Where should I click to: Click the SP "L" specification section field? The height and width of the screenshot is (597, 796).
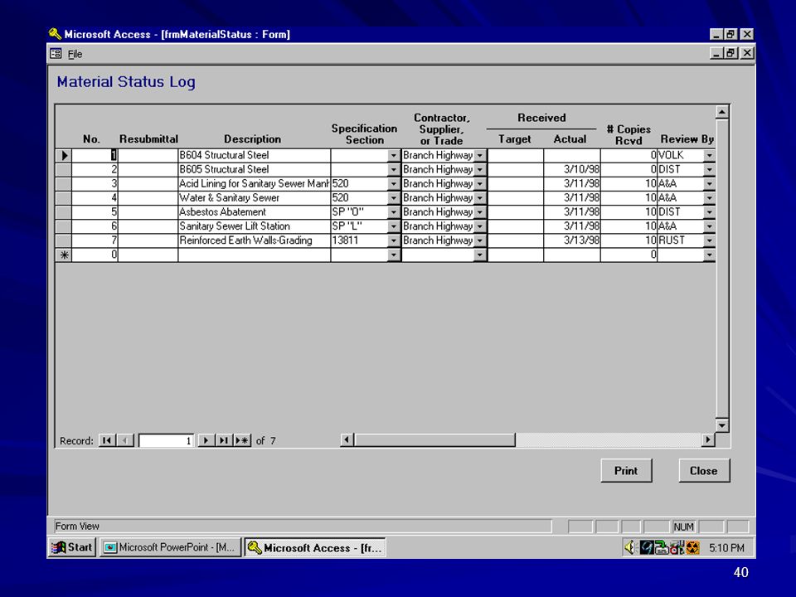click(359, 226)
